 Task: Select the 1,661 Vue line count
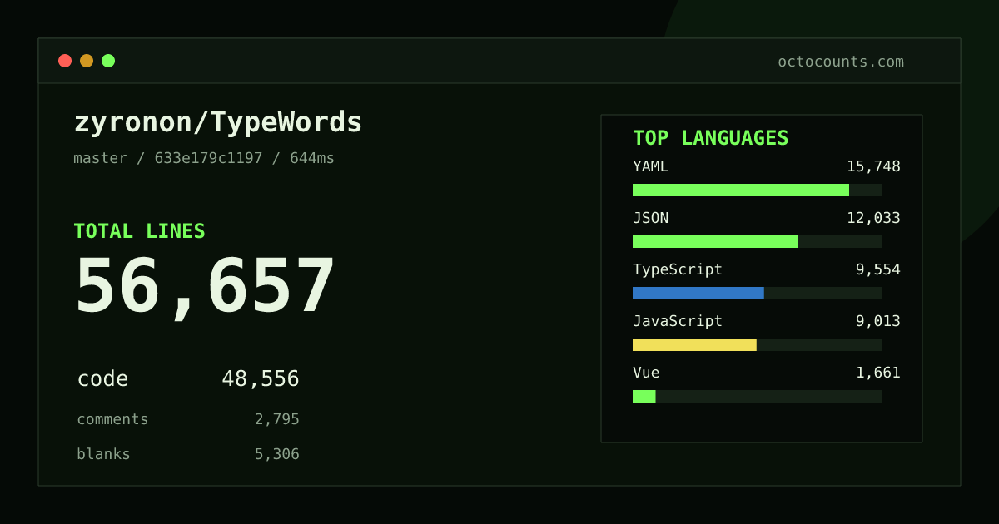878,373
